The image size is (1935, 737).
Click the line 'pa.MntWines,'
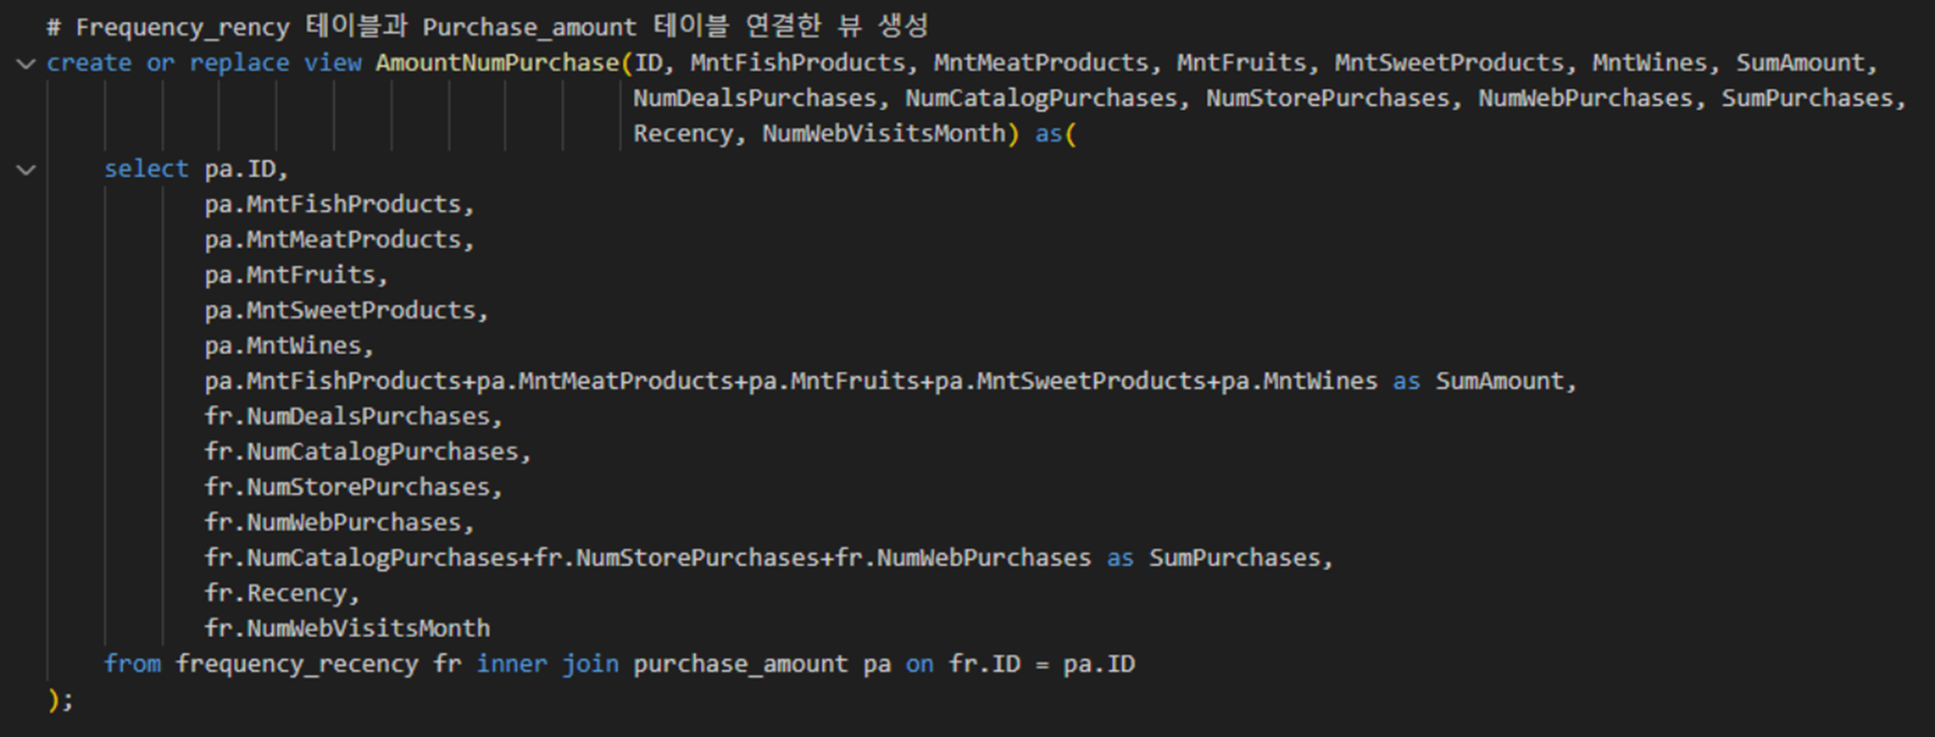point(289,346)
